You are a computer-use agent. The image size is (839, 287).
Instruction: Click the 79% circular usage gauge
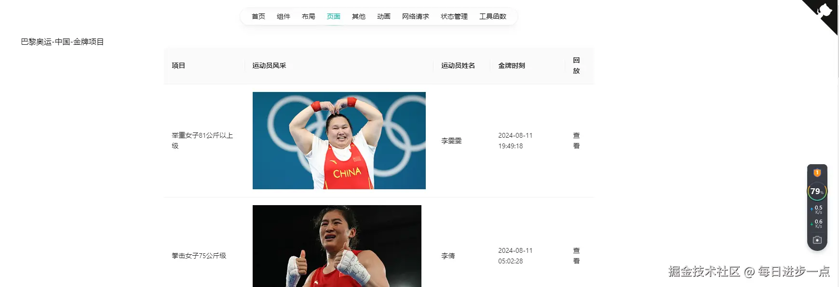pyautogui.click(x=817, y=192)
